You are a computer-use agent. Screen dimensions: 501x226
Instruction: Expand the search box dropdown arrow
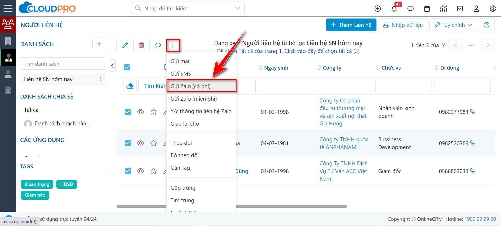(x=238, y=8)
